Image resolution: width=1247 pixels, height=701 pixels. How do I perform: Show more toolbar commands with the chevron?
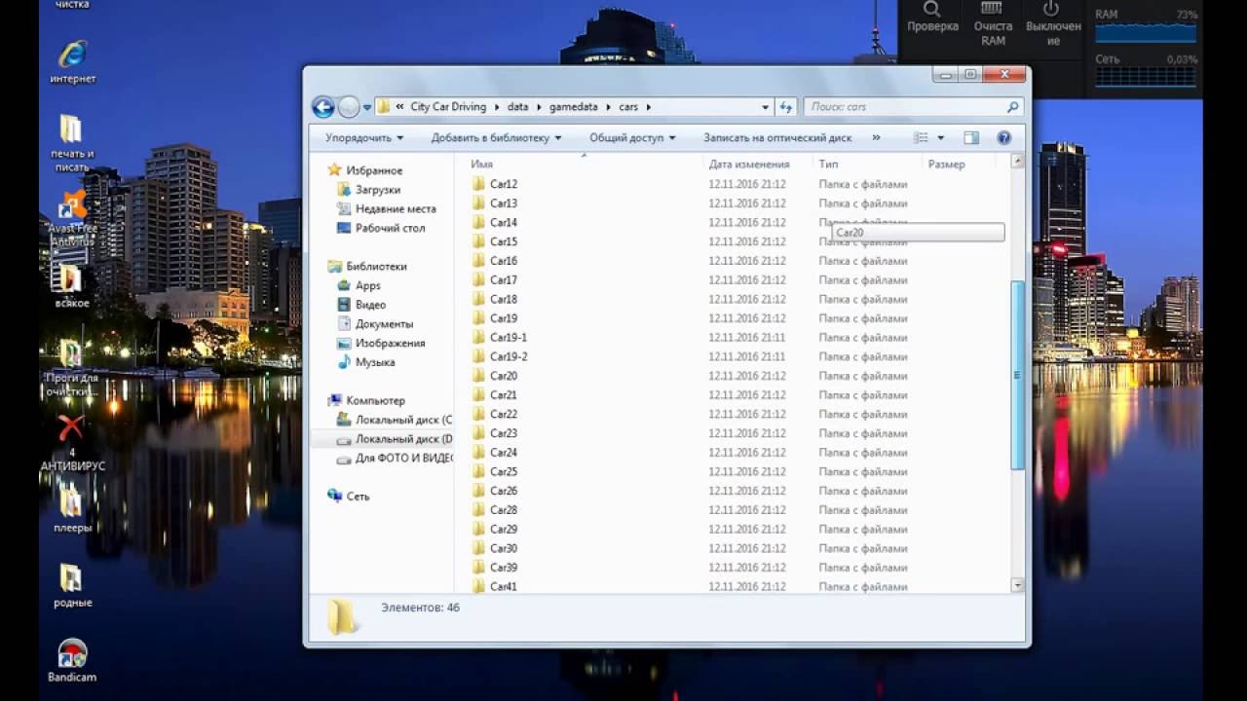click(x=876, y=138)
